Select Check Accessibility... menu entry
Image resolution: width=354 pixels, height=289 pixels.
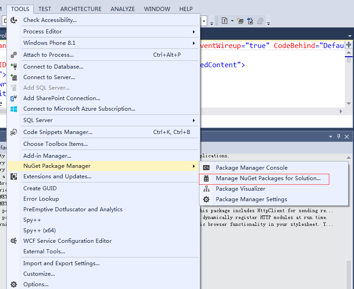(x=50, y=20)
